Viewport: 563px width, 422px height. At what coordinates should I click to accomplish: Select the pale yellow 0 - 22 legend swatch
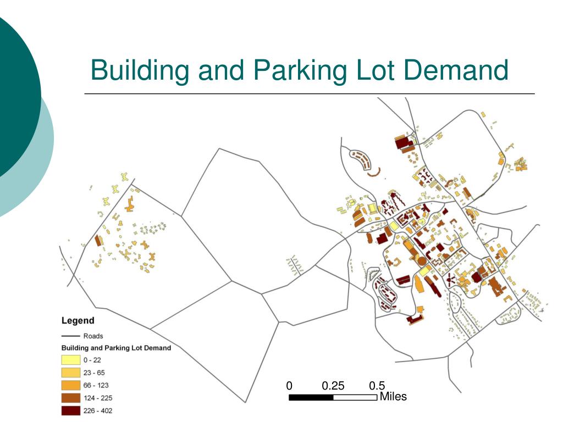(x=71, y=360)
